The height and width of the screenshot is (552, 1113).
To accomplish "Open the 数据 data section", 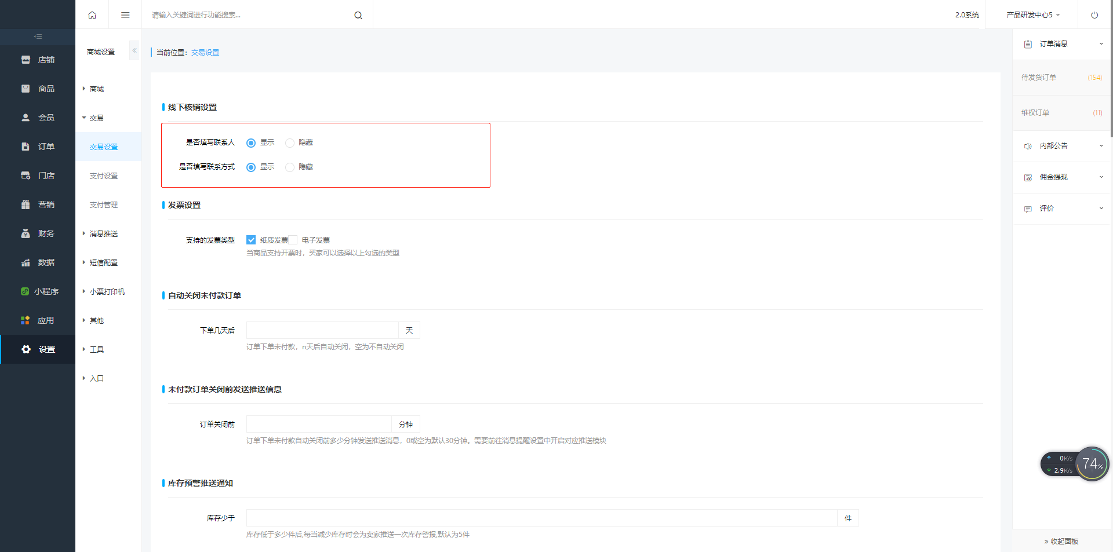I will pos(38,262).
